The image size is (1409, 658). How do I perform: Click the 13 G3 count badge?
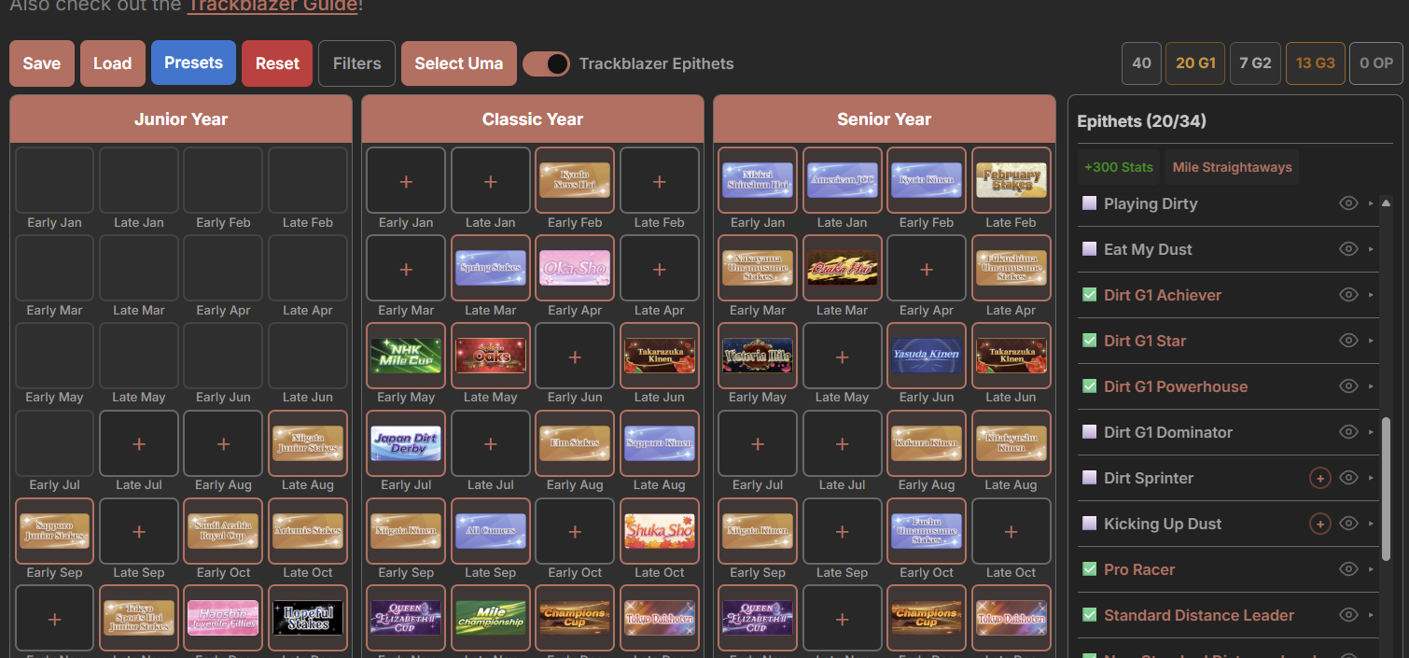[1316, 63]
